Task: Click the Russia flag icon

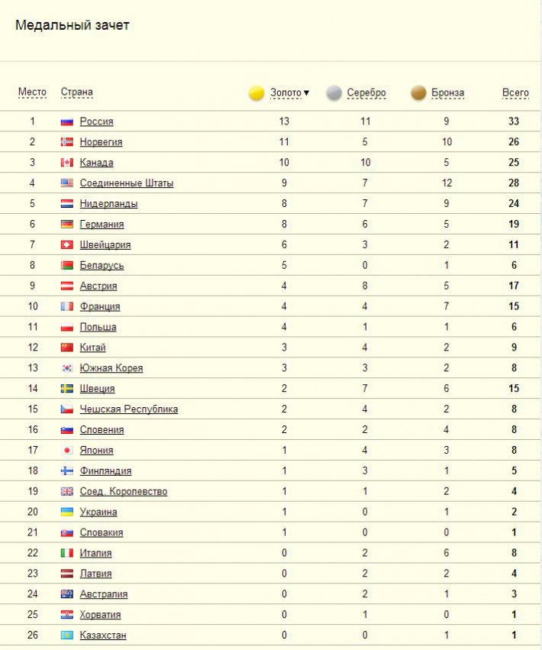Action: [66, 121]
